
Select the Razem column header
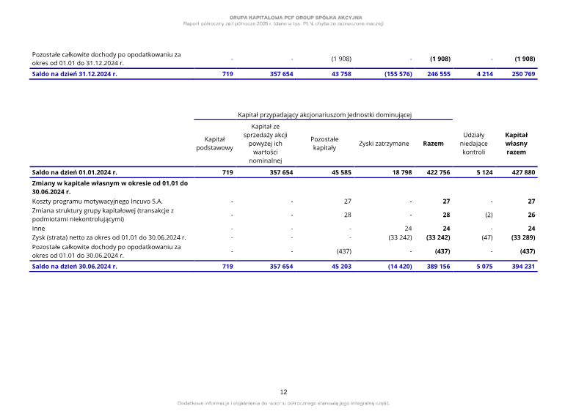click(x=433, y=144)
